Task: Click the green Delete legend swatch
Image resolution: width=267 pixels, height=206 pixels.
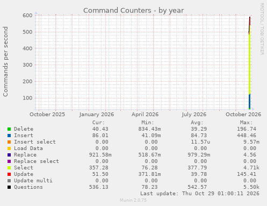Action: (x=9, y=129)
